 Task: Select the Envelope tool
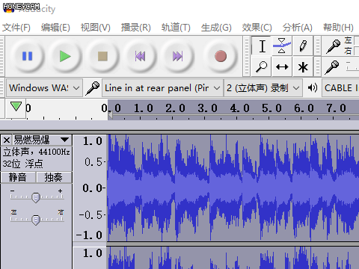[282, 46]
